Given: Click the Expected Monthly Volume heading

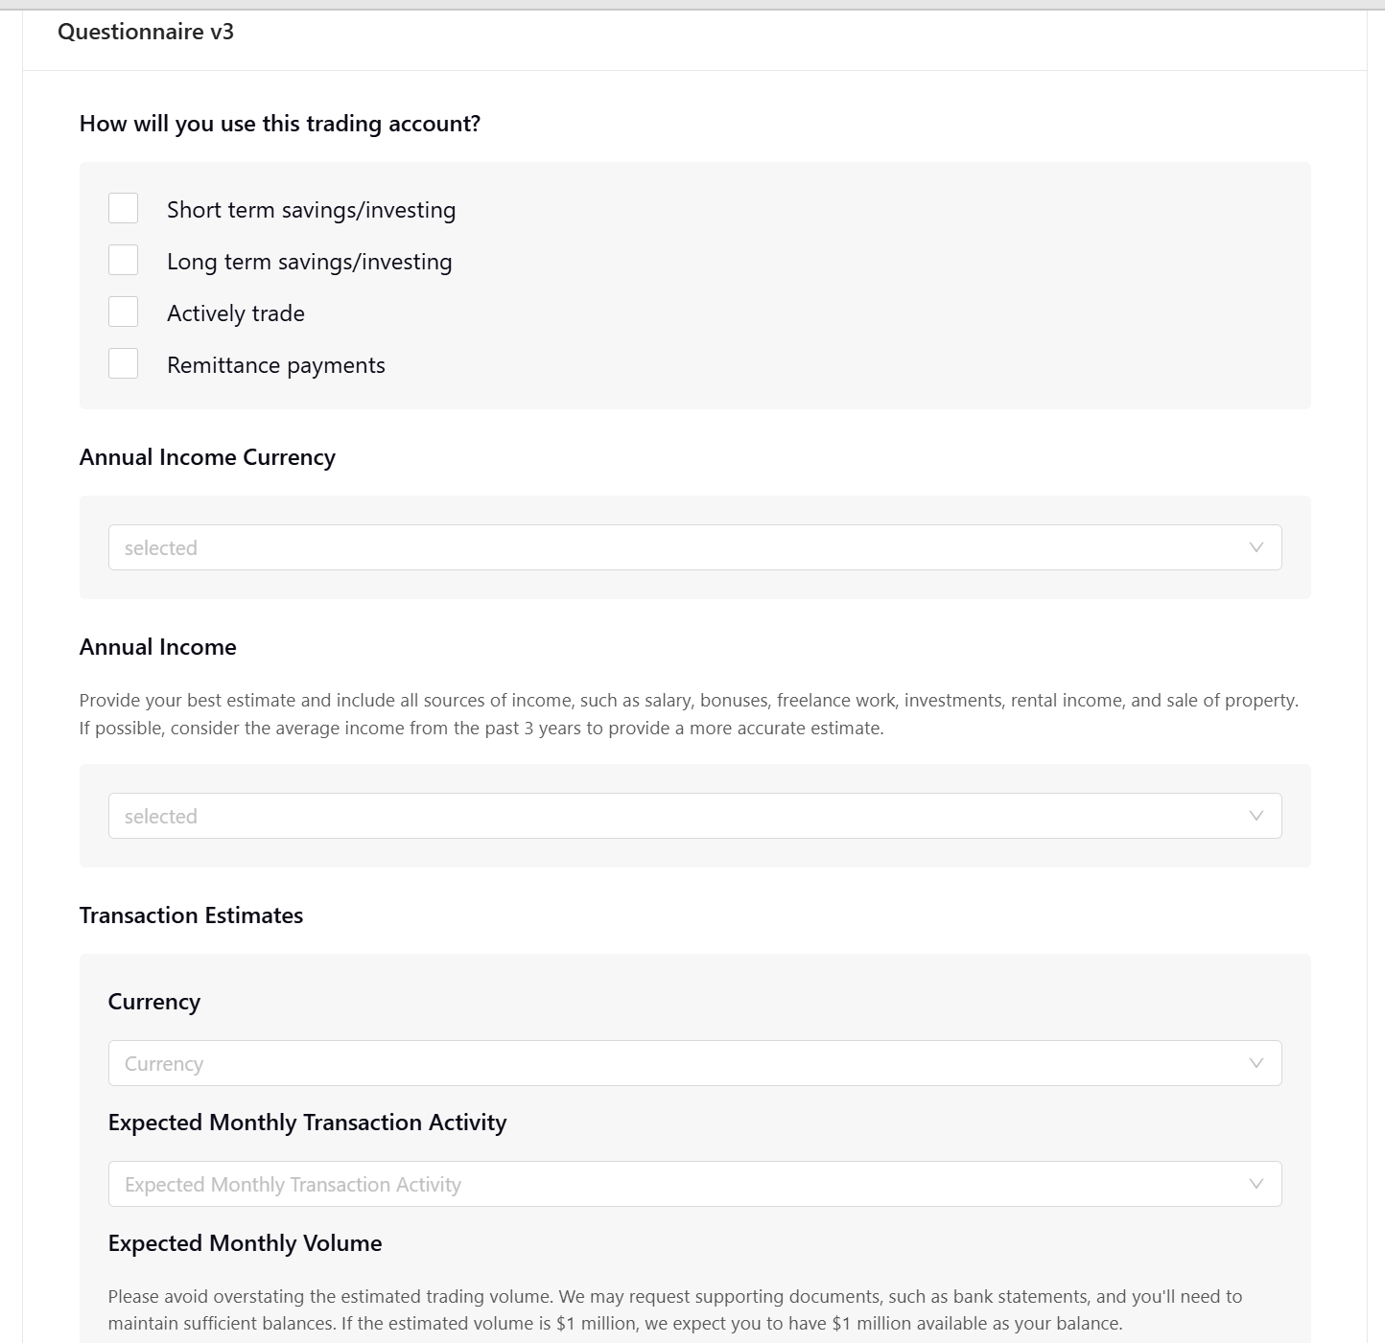Looking at the screenshot, I should [245, 1243].
